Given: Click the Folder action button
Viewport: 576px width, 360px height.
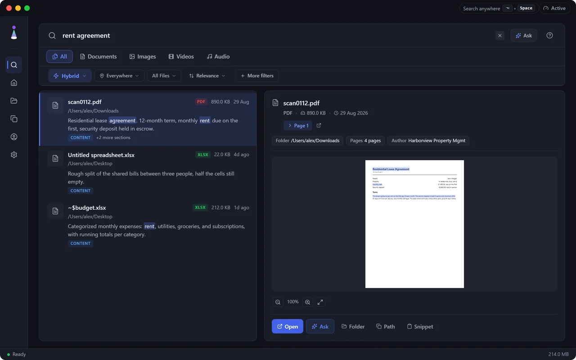Looking at the screenshot, I should 353,326.
